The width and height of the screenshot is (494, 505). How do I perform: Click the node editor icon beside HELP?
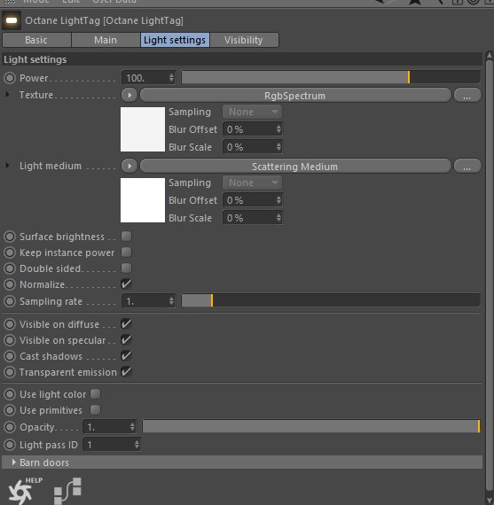click(x=67, y=491)
